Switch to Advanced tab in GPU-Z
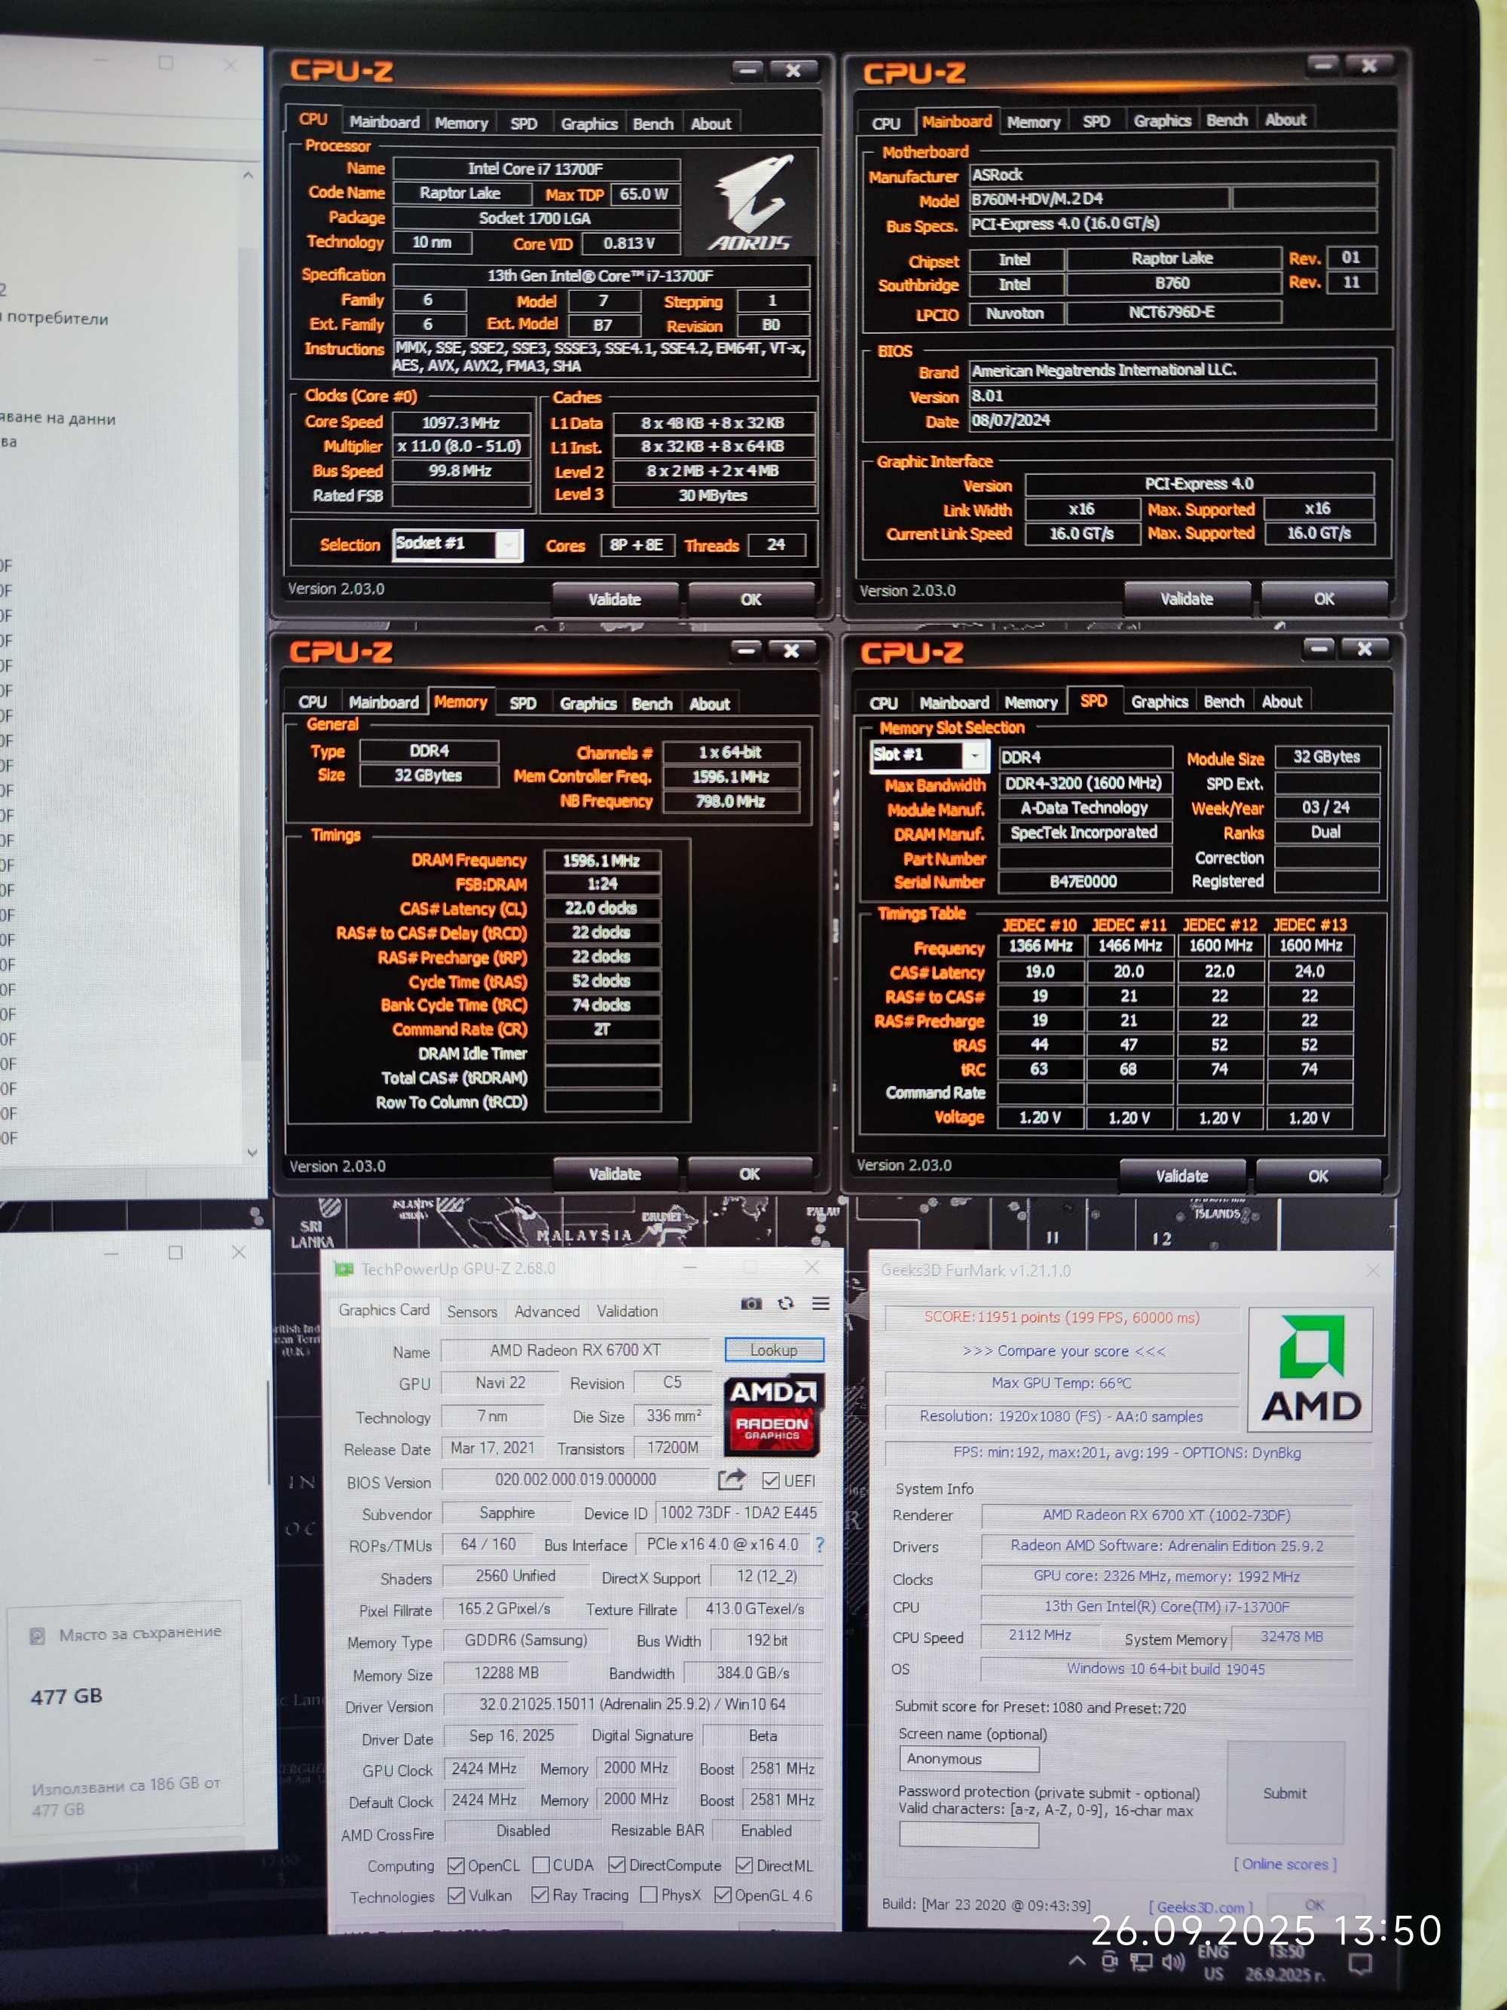The height and width of the screenshot is (2010, 1507). click(547, 1311)
